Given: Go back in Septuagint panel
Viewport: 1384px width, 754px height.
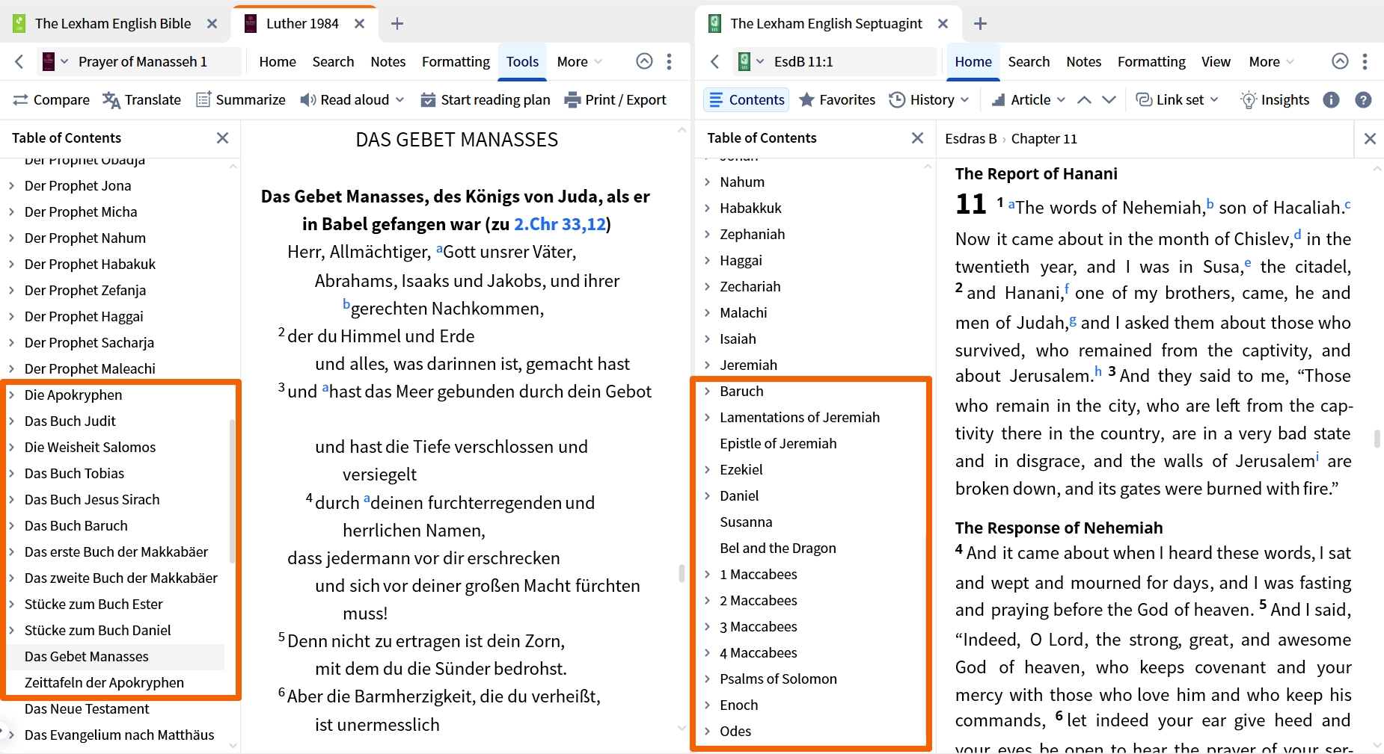Looking at the screenshot, I should [x=715, y=61].
